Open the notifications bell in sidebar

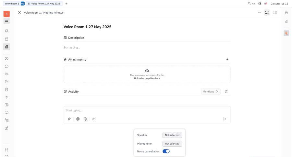6,31
